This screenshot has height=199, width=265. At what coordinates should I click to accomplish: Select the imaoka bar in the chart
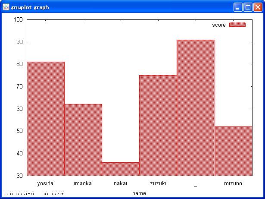[83, 140]
